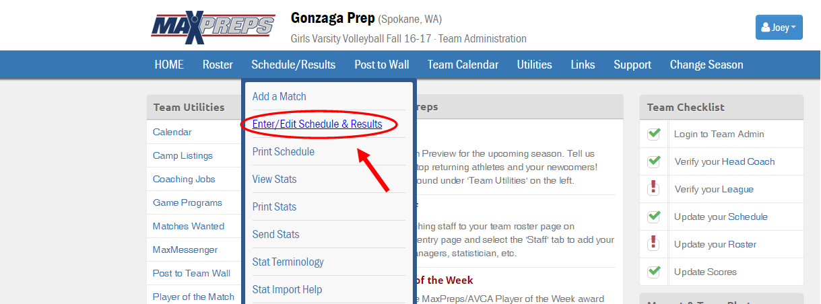Open the Joey user account dropdown
The image size is (821, 304).
pos(779,28)
